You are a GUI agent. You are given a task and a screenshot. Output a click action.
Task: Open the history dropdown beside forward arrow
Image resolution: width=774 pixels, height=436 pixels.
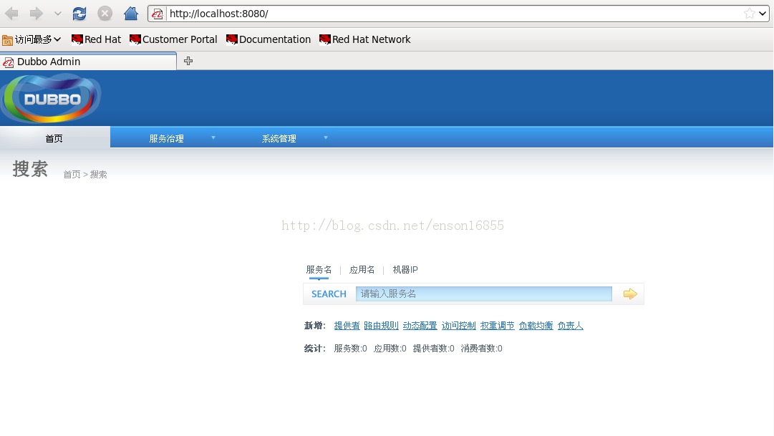pyautogui.click(x=58, y=14)
